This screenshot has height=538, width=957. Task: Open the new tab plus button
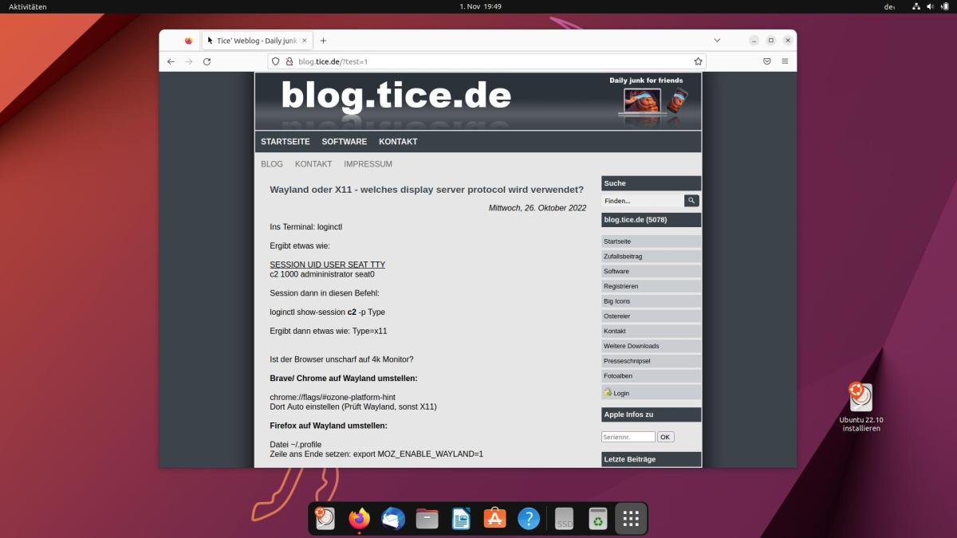[x=323, y=41]
